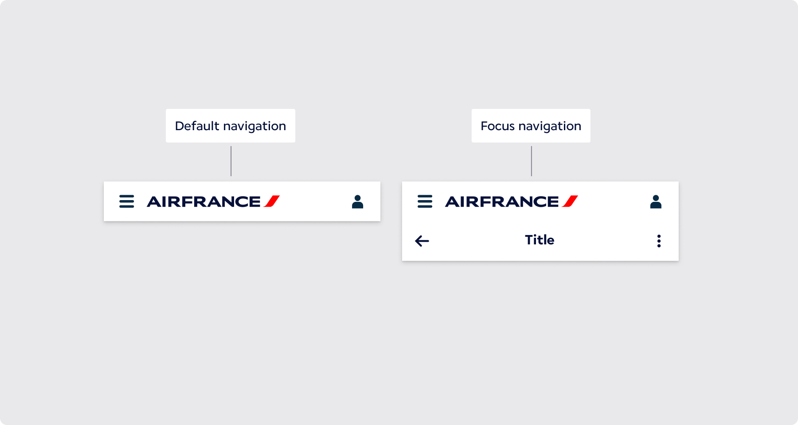Click blank area between back arrow and Title
This screenshot has width=798, height=425.
coord(477,241)
